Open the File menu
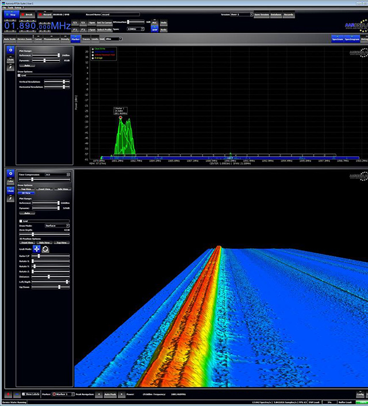The image size is (368, 406). pyautogui.click(x=5, y=7)
